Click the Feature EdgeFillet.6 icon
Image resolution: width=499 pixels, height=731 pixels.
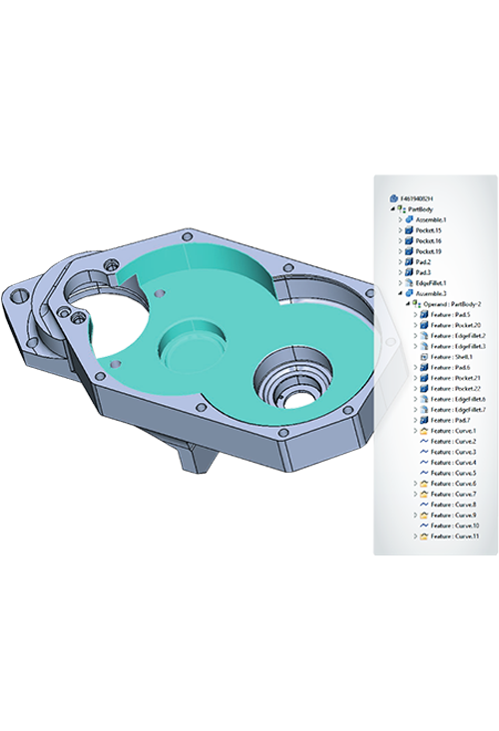tap(424, 399)
